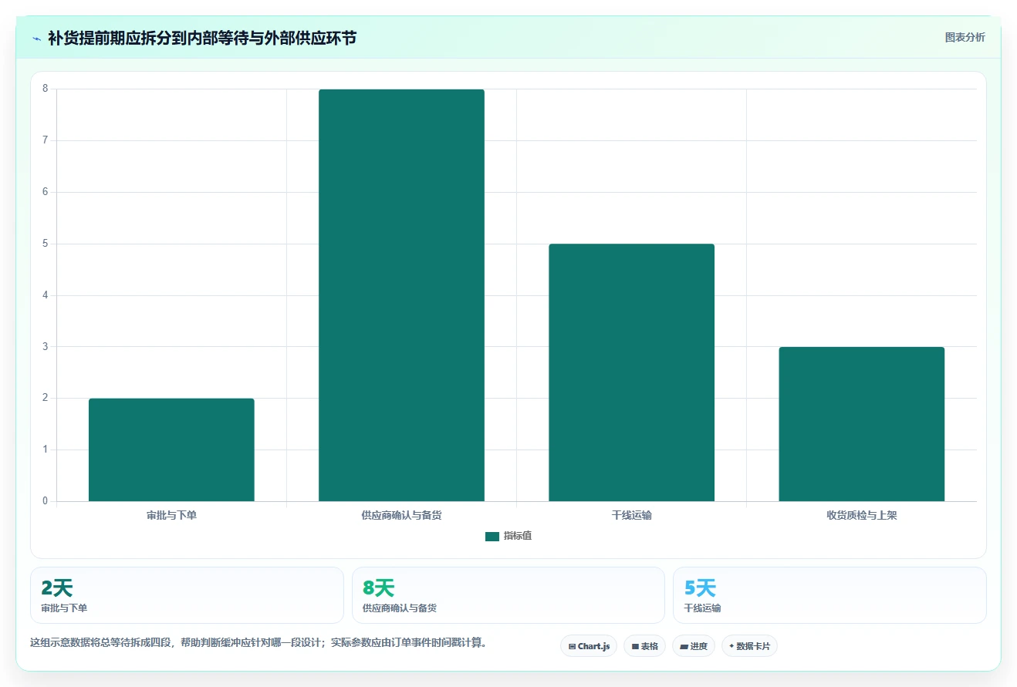Open the 5天 干线运输 data card
This screenshot has height=687, width=1017.
(x=829, y=595)
